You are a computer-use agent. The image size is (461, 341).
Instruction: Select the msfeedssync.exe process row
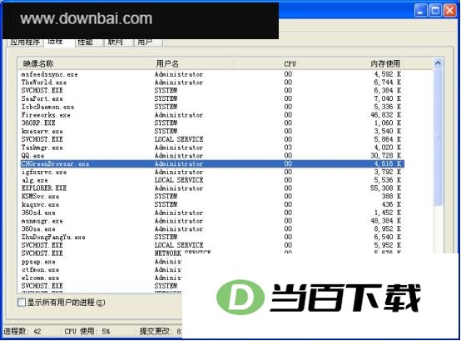(212, 74)
